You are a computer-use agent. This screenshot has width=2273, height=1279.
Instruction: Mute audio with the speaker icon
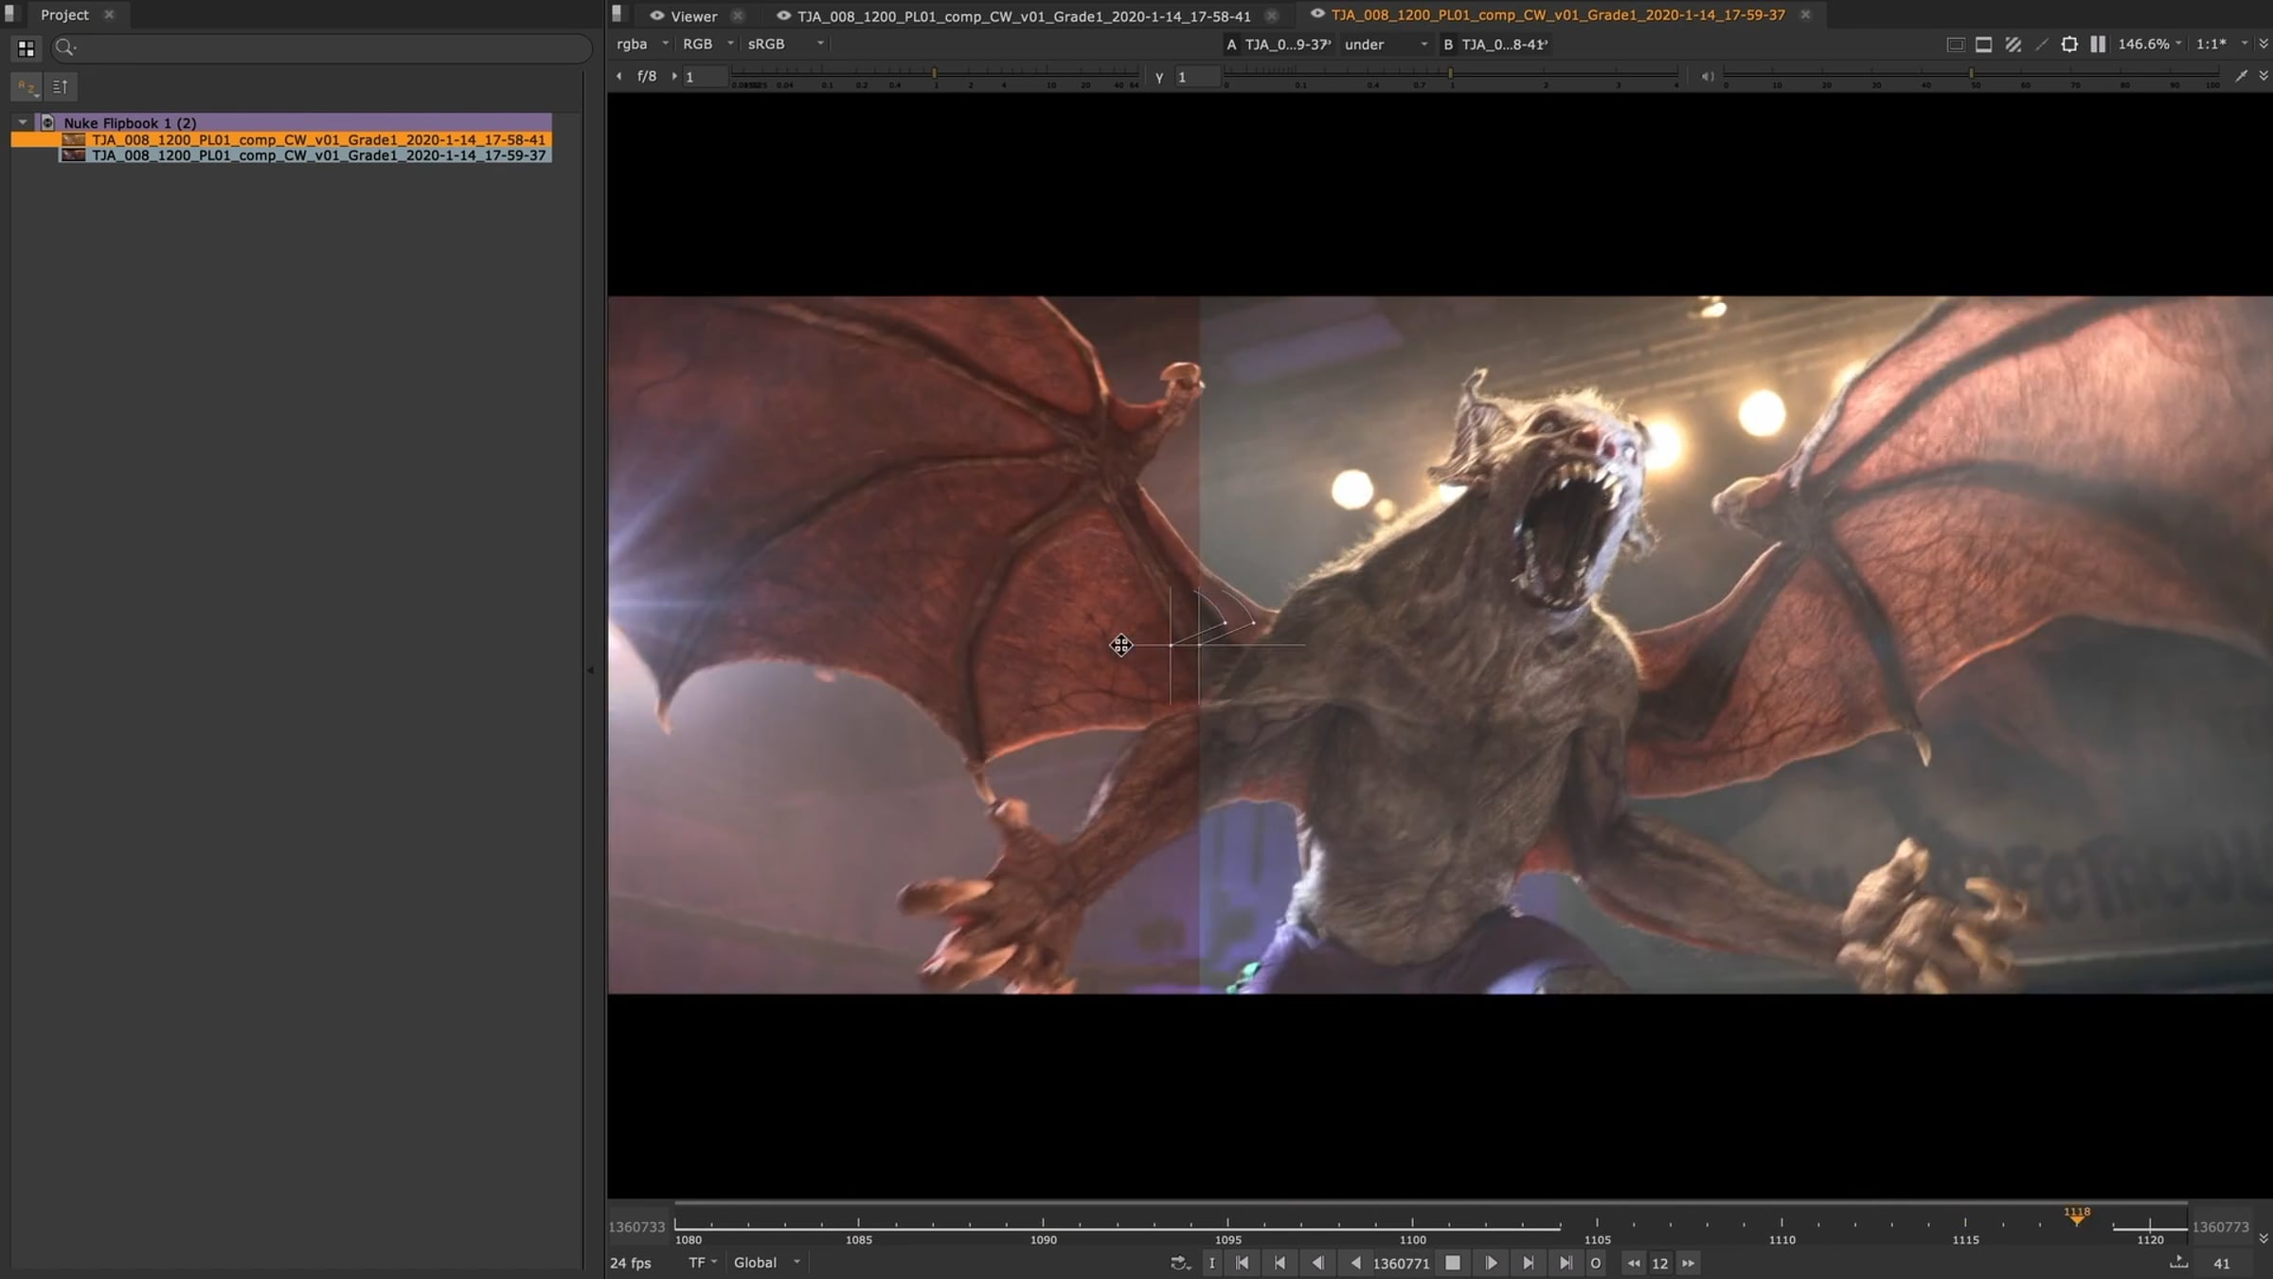click(x=1707, y=77)
